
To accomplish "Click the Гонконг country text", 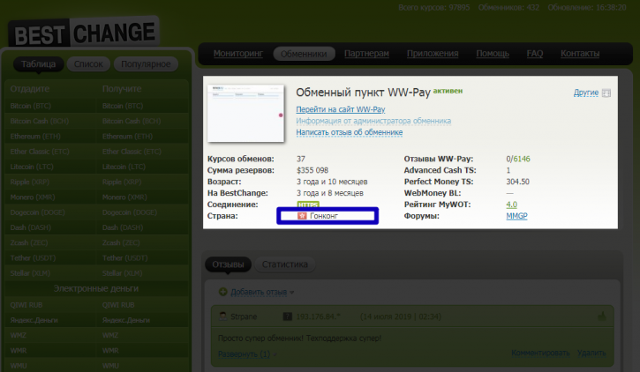I will pos(324,216).
